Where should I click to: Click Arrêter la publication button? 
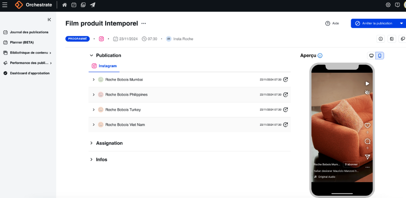pos(374,23)
